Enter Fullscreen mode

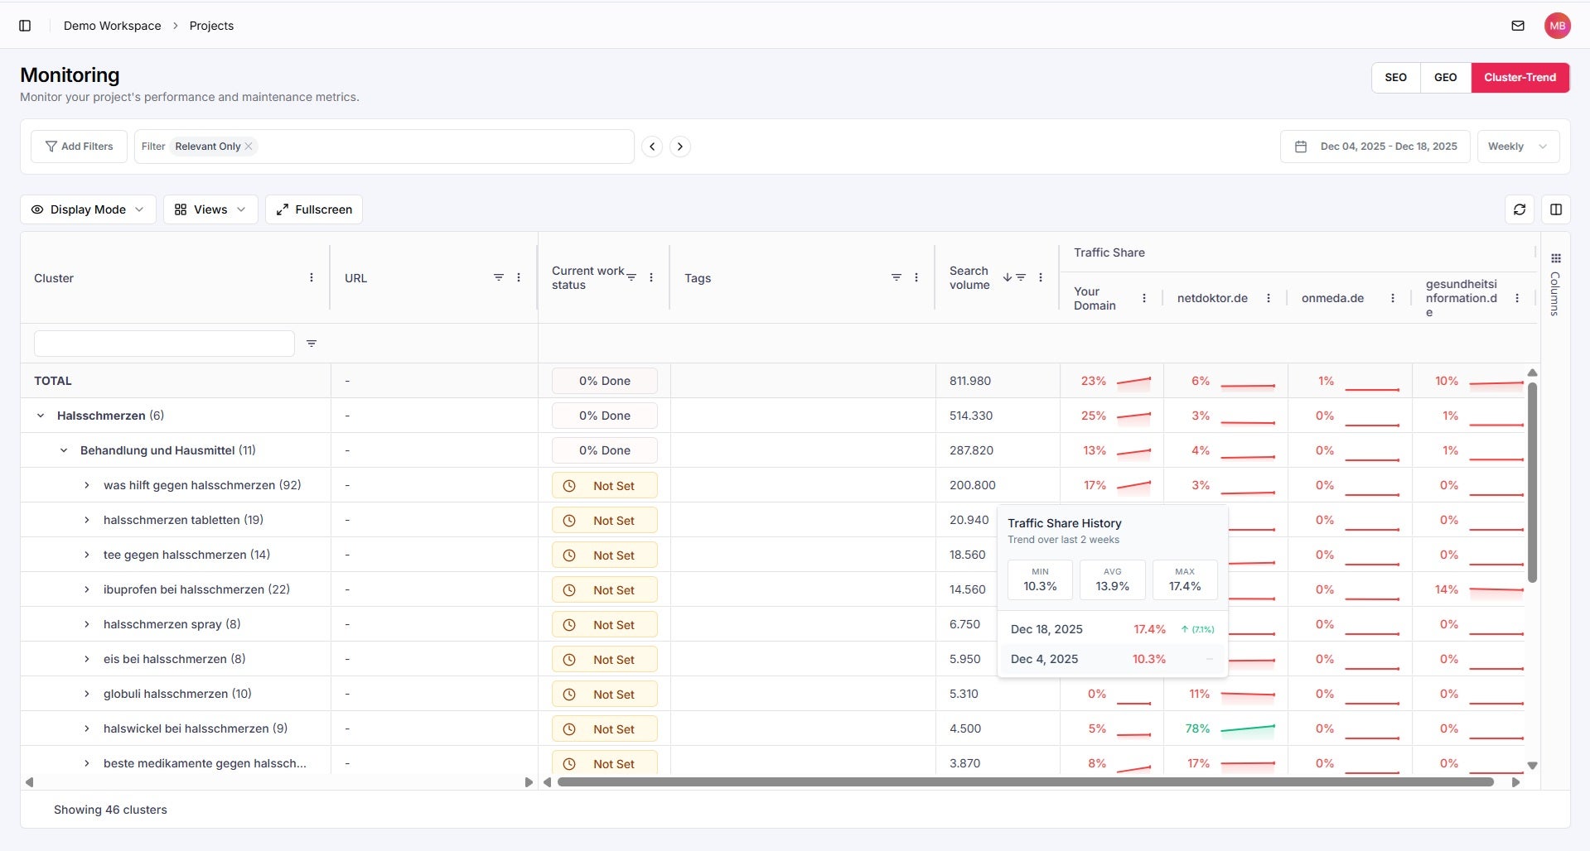click(314, 209)
